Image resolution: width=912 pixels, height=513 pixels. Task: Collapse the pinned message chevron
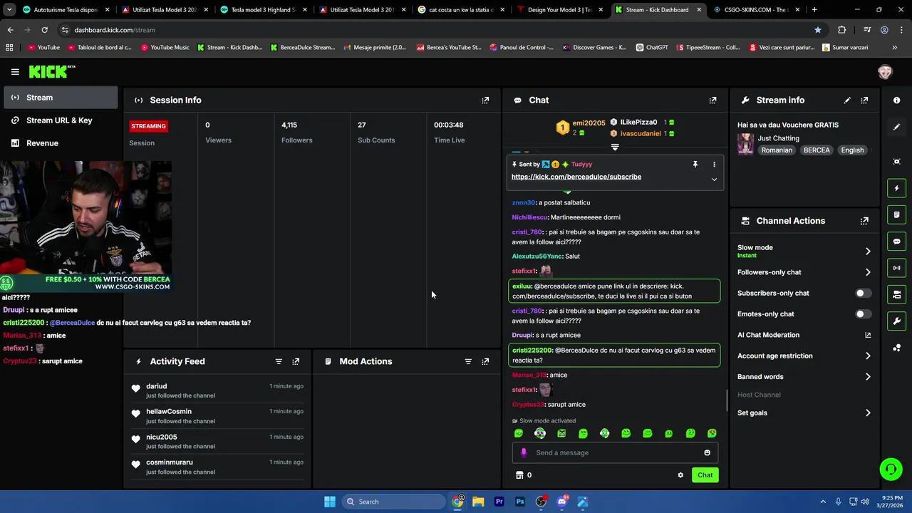point(714,180)
